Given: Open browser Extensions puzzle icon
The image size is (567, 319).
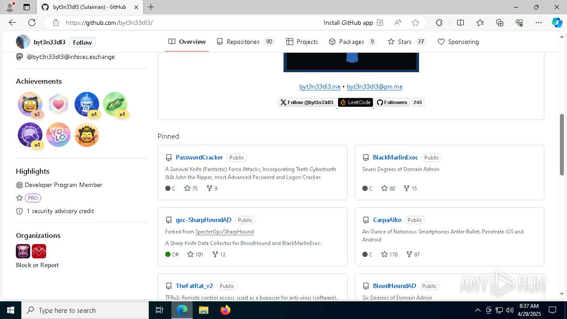Looking at the screenshot, I should [439, 23].
